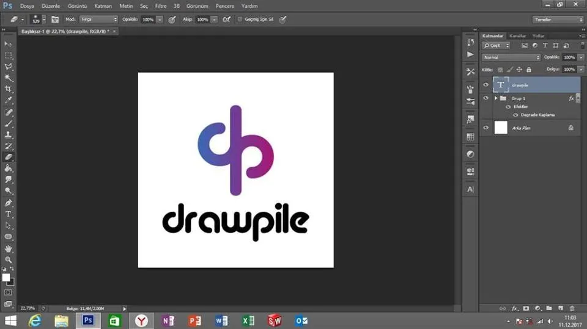Select the Clone Stamp tool

tap(8, 134)
